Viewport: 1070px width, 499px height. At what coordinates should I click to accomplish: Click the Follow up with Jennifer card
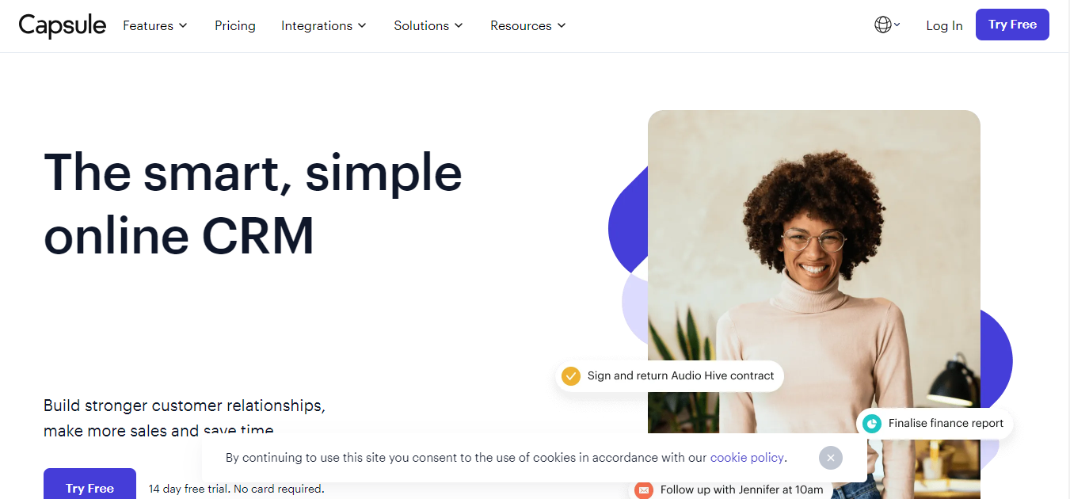tap(730, 489)
